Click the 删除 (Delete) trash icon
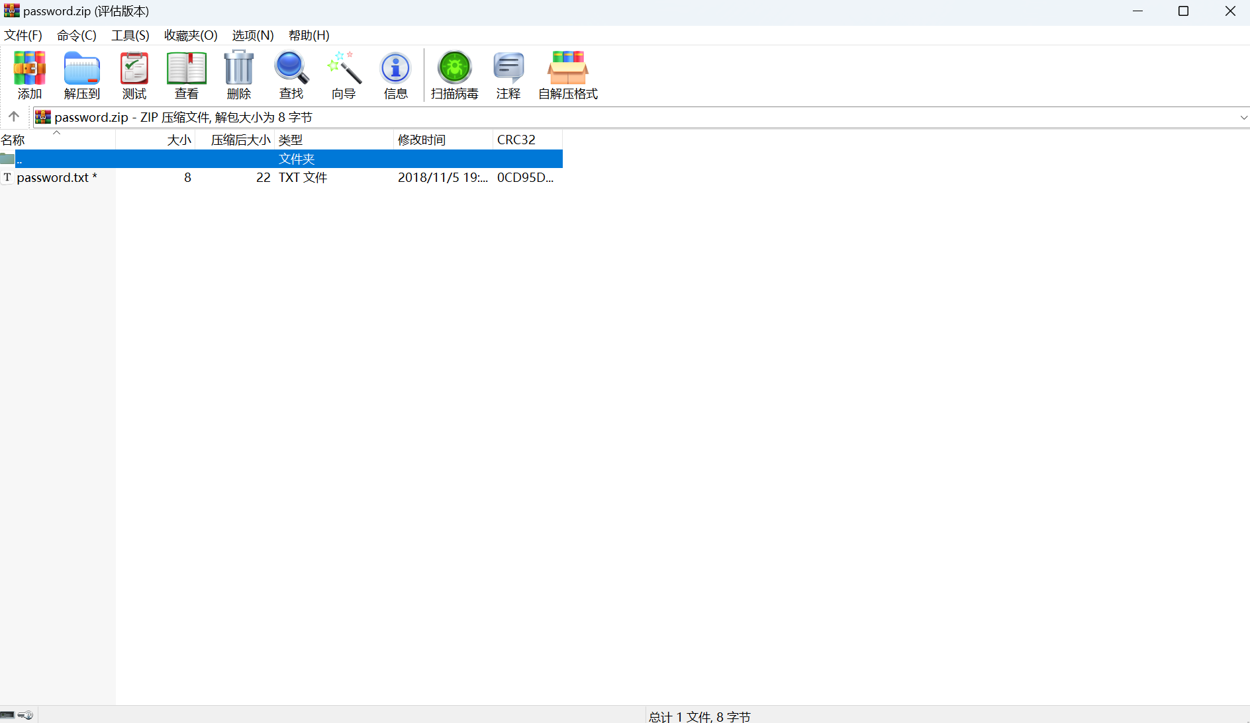Image resolution: width=1250 pixels, height=723 pixels. 239,68
